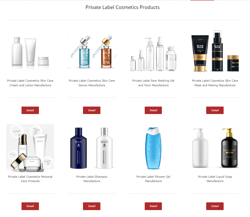Click Detail under Face Washing Gel and Tonic

[x=153, y=110]
